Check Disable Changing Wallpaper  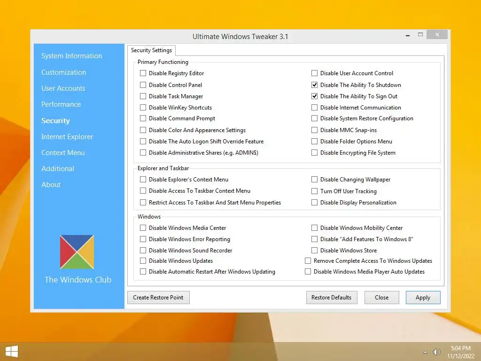pyautogui.click(x=314, y=179)
